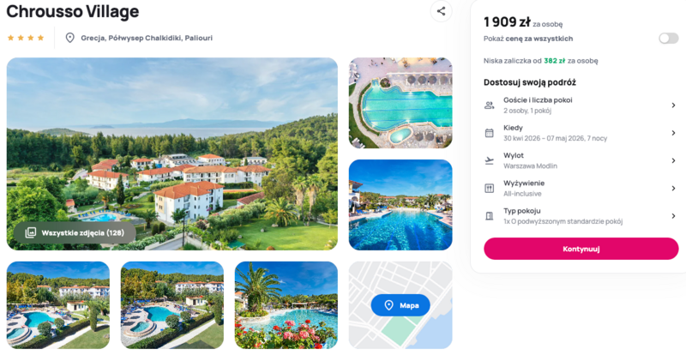Toggle the Pokaż cenę za wszystkich switch
686x355 pixels.
669,39
